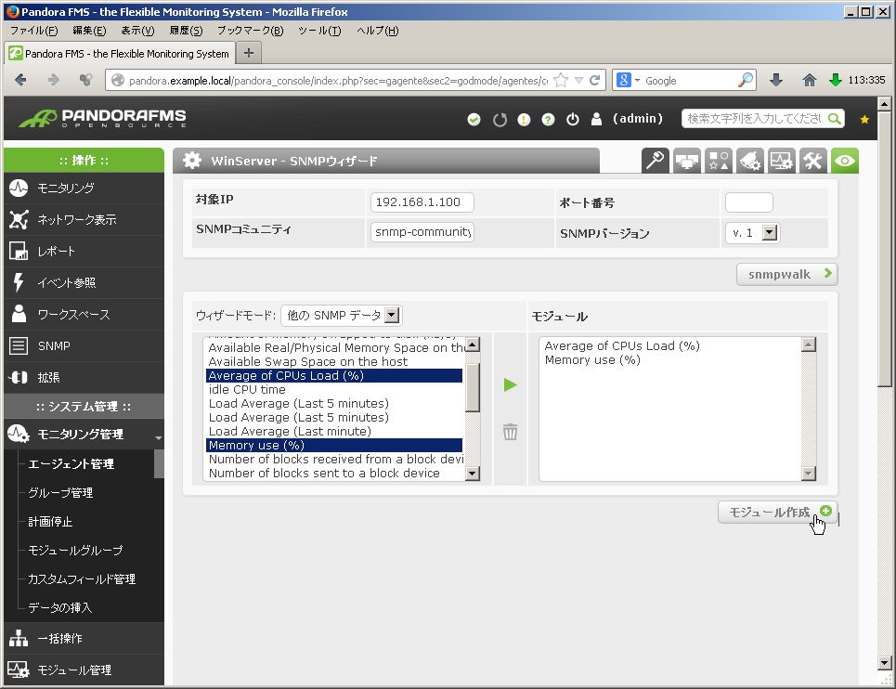Bookmark page with the address bar star

561,80
